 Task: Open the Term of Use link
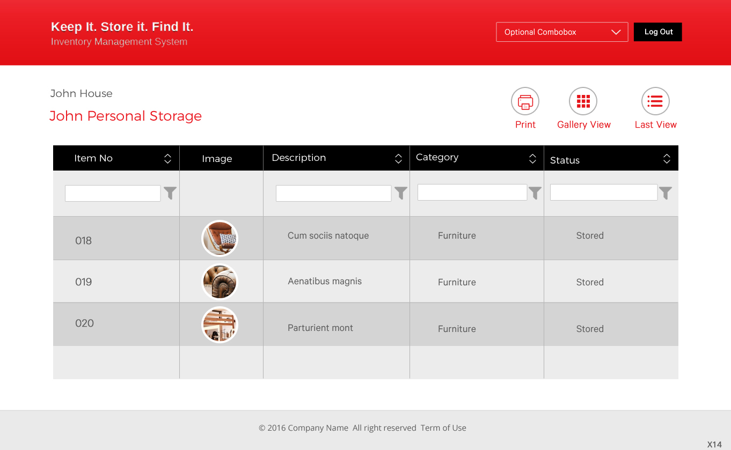[x=443, y=428]
